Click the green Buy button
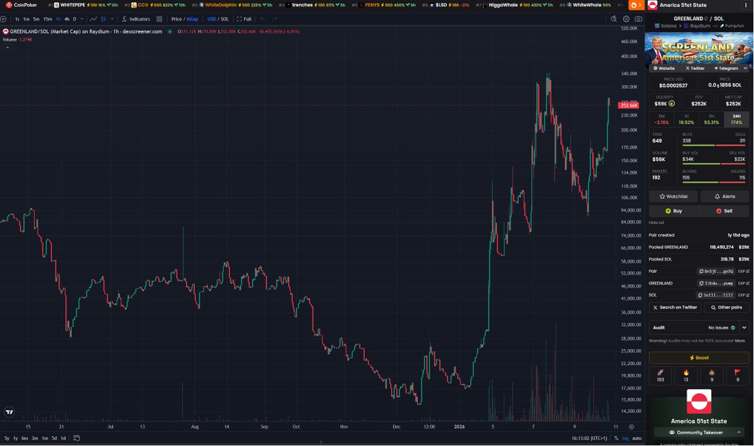754x446 pixels. [x=674, y=211]
